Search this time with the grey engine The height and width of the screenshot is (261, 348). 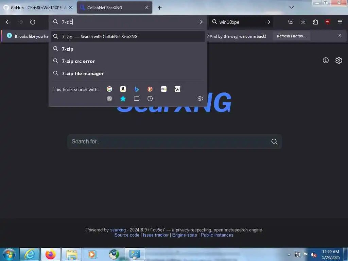coord(109,99)
